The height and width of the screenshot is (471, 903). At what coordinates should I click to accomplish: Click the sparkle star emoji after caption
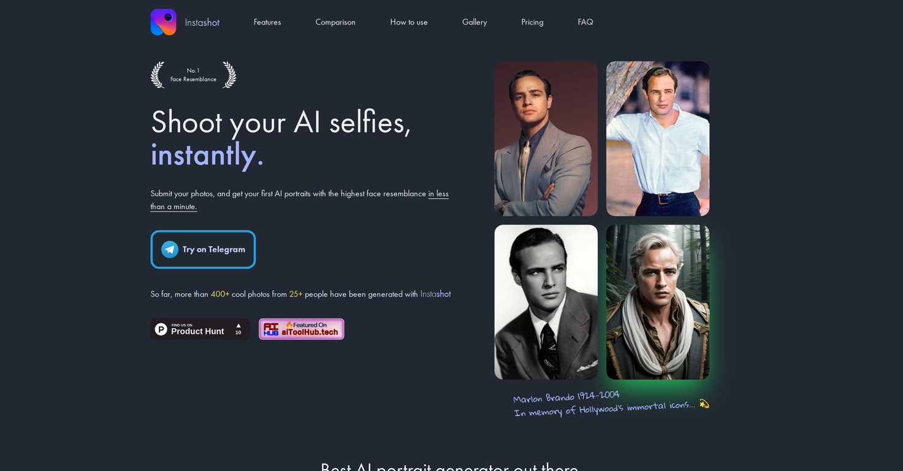(704, 404)
